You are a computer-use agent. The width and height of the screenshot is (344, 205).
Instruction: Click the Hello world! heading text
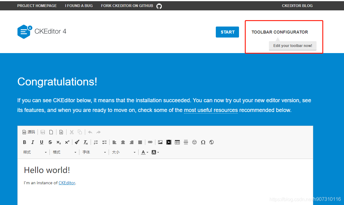pos(47,170)
